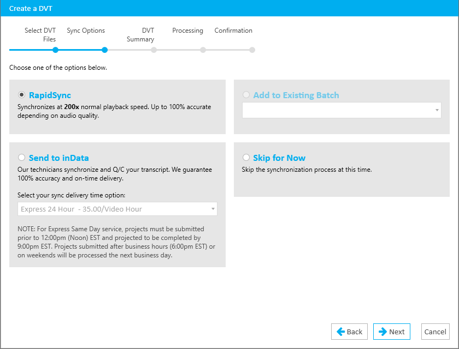Click the Confirmation step label
The width and height of the screenshot is (459, 349).
click(x=233, y=31)
